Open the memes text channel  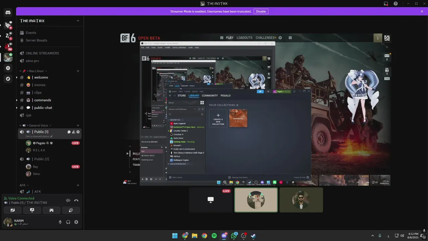tap(49, 85)
